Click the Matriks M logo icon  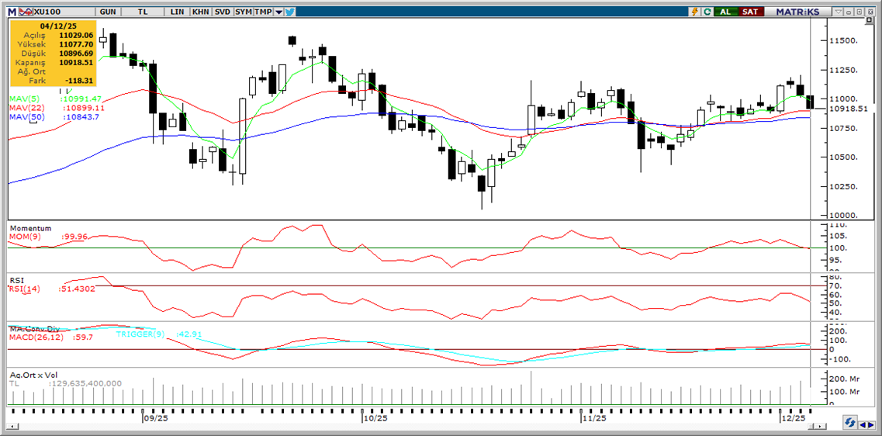(x=11, y=12)
